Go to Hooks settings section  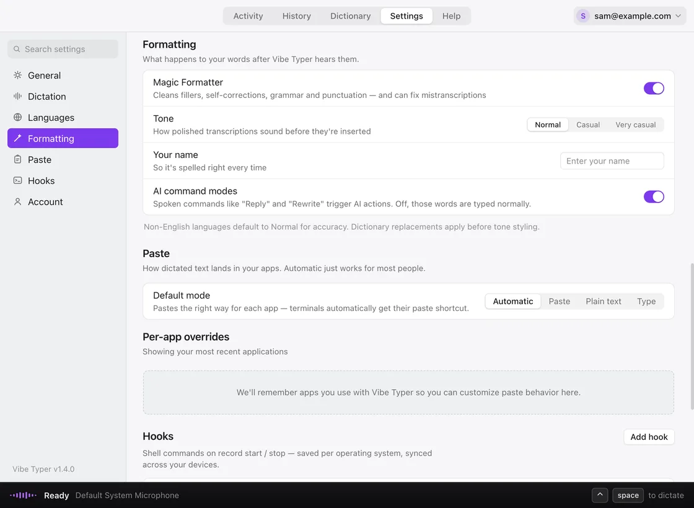[63, 180]
